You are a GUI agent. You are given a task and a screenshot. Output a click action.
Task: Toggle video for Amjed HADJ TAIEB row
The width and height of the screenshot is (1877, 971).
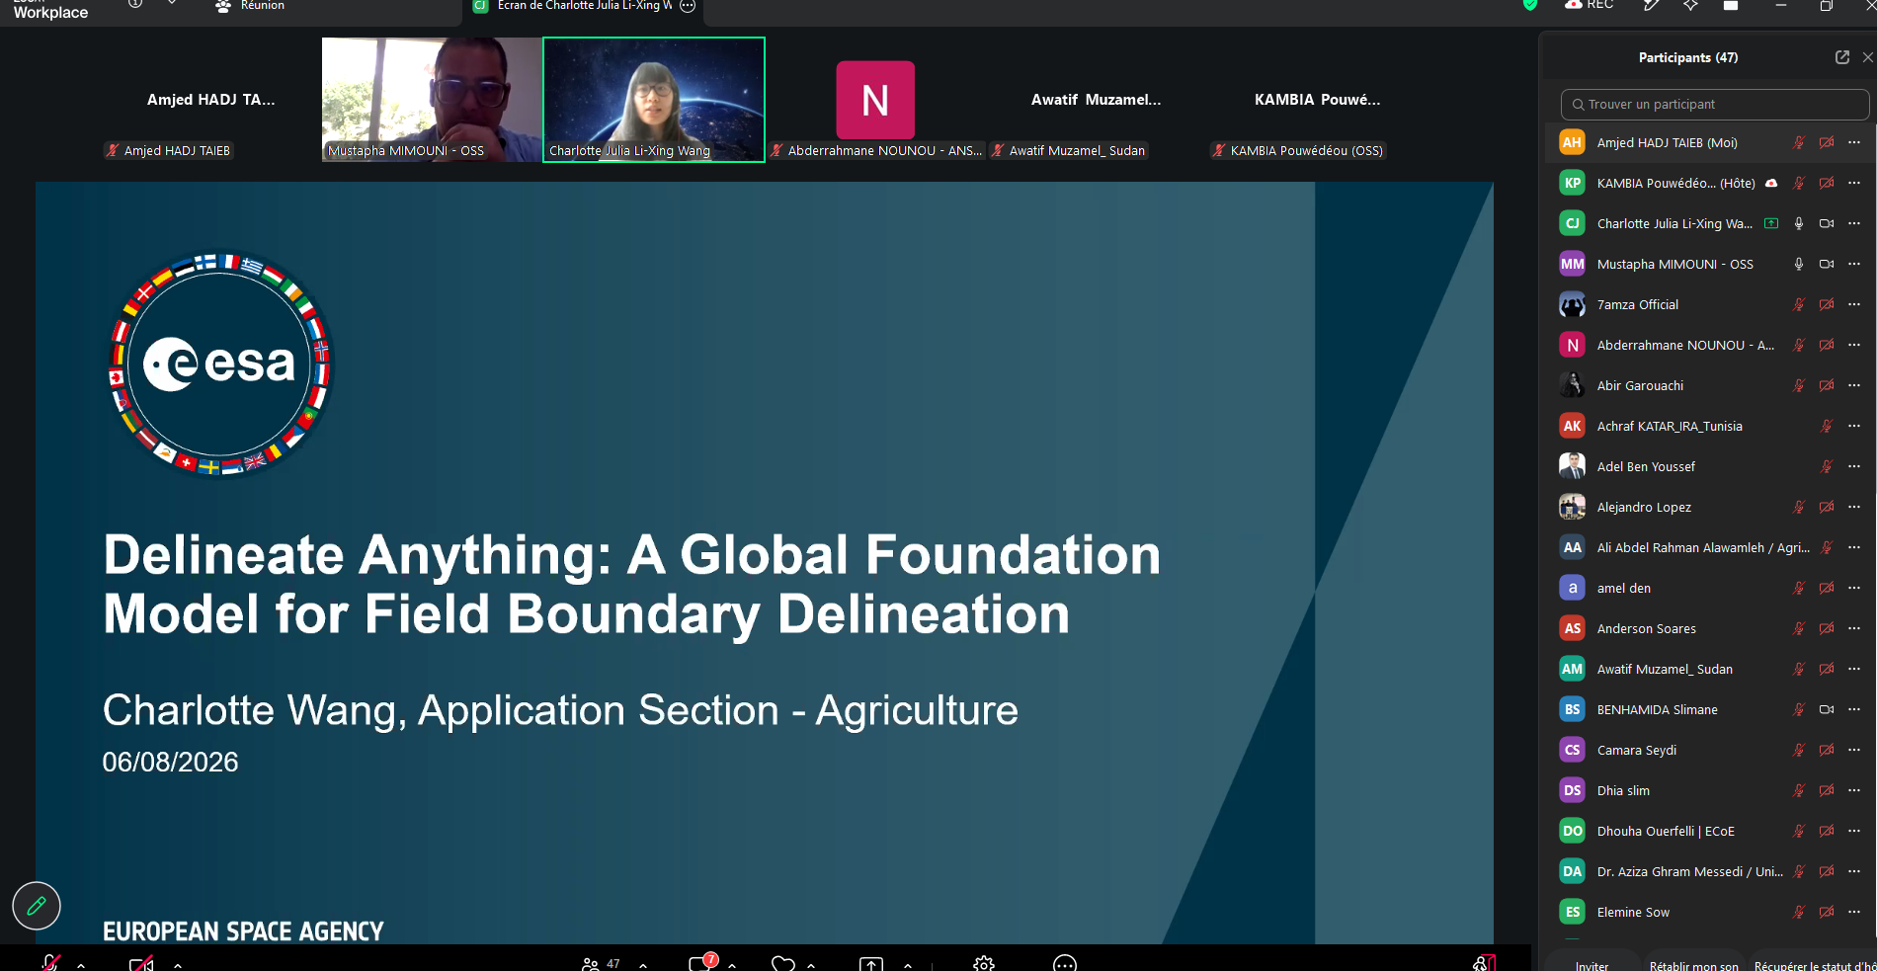pyautogui.click(x=1827, y=142)
